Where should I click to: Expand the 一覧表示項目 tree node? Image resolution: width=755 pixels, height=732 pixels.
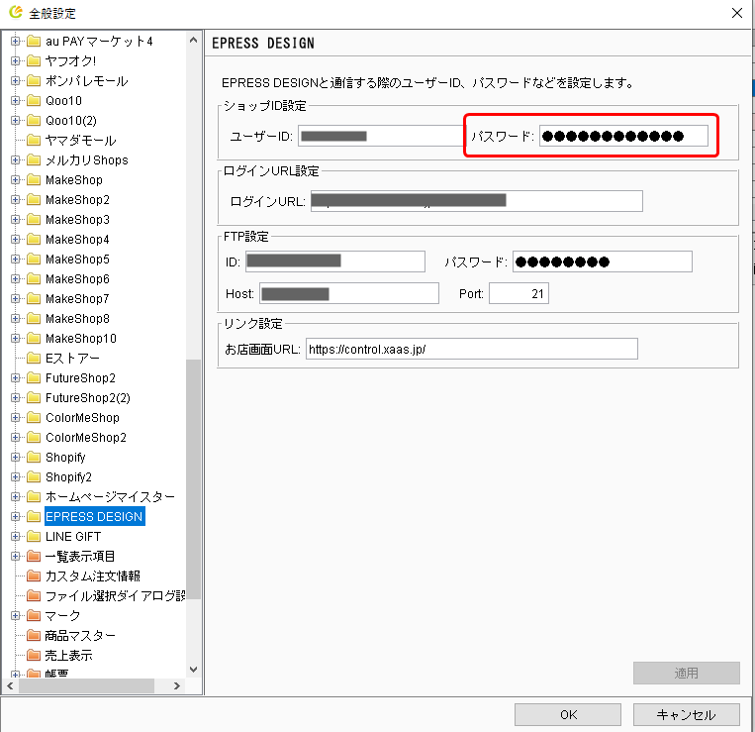pyautogui.click(x=16, y=557)
